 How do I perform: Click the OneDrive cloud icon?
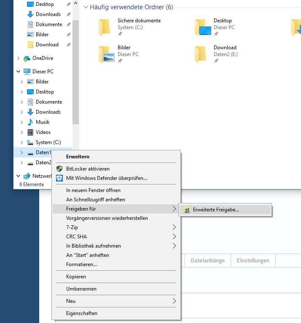[27, 58]
